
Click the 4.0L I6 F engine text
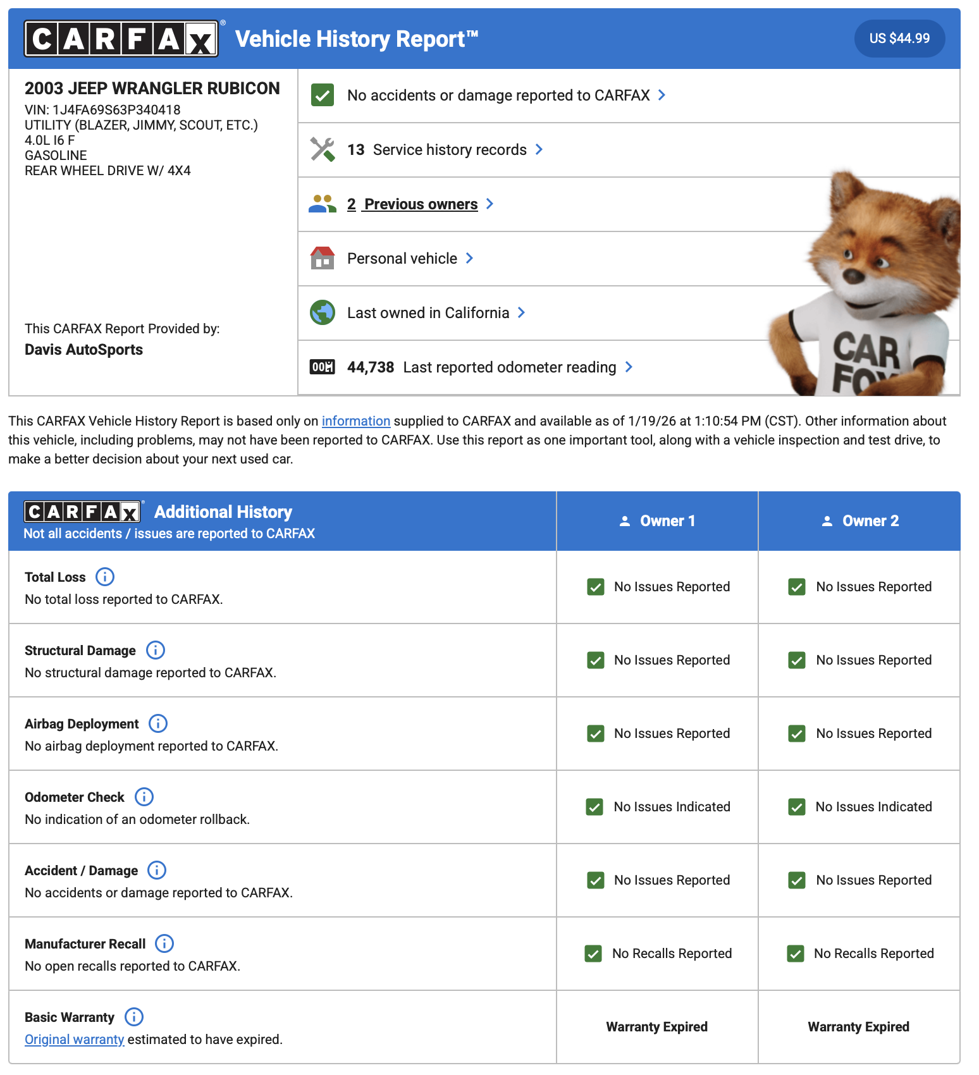[x=49, y=140]
